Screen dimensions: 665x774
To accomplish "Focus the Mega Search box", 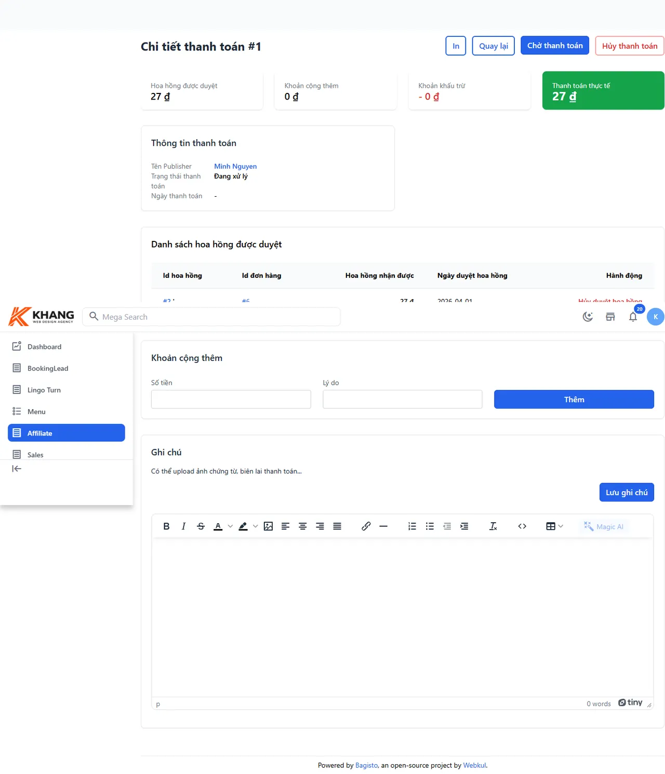I will tap(211, 317).
